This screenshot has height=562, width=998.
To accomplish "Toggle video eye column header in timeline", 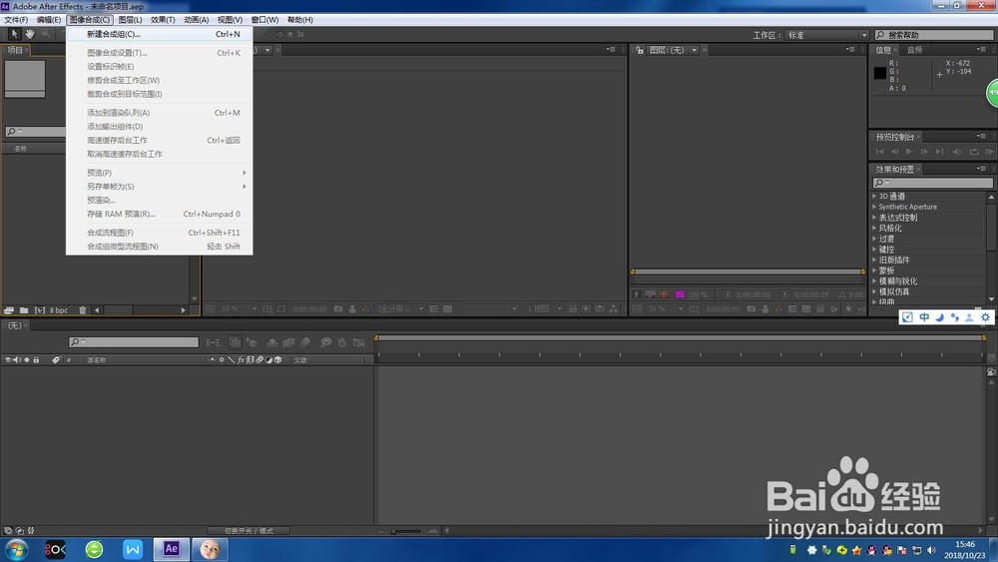I will [x=8, y=359].
